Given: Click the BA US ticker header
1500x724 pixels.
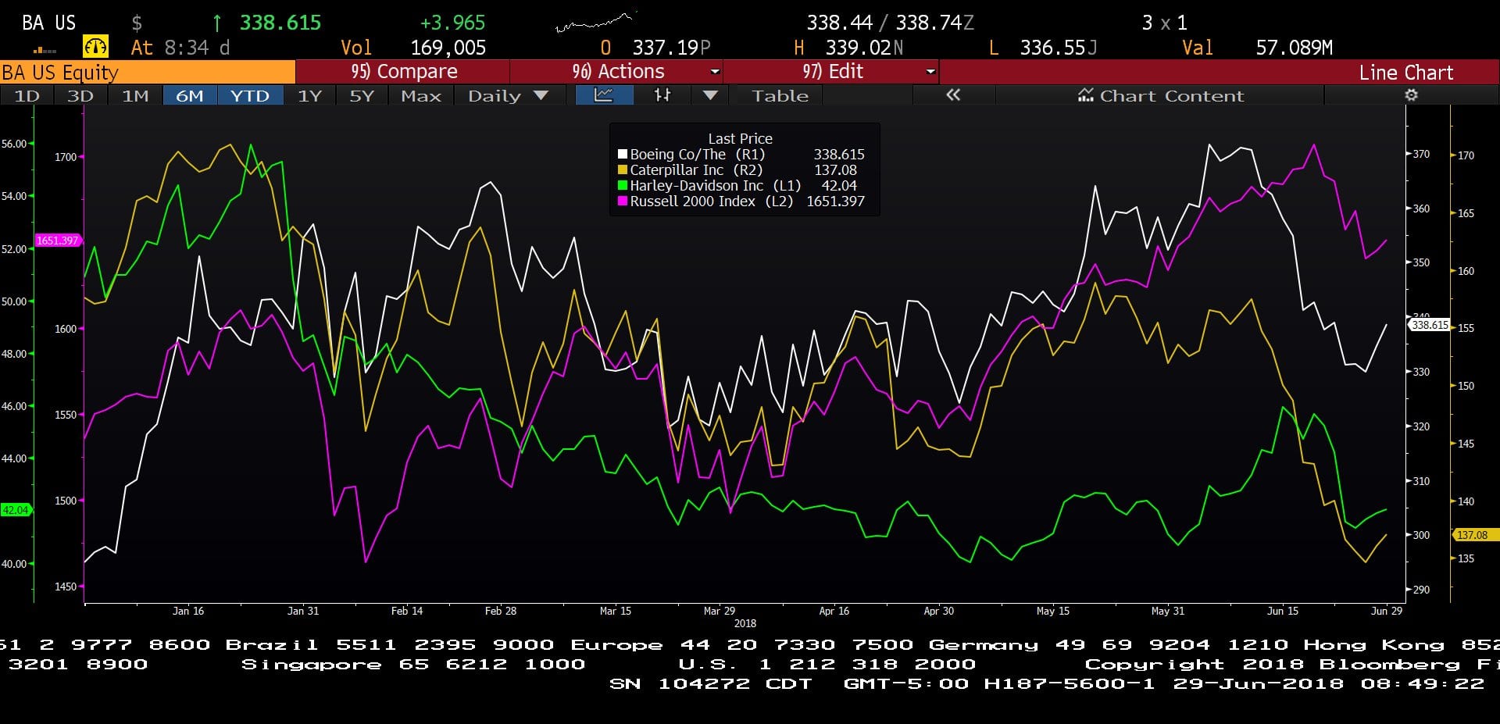Looking at the screenshot, I should [x=48, y=23].
